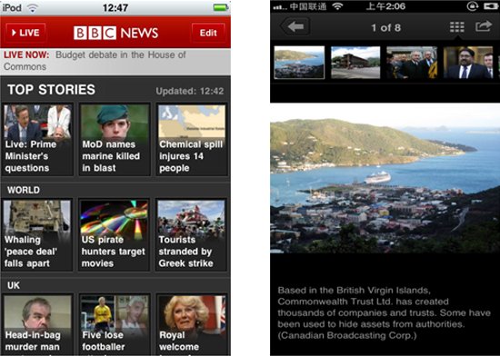Open the BBC News logo
The width and height of the screenshot is (500, 356).
click(x=115, y=33)
